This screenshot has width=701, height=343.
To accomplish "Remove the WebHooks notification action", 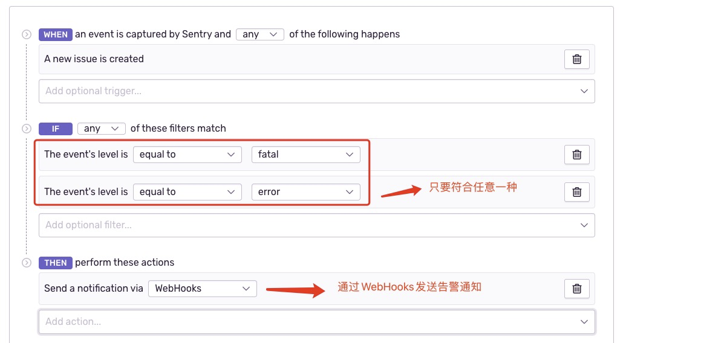I will point(576,289).
